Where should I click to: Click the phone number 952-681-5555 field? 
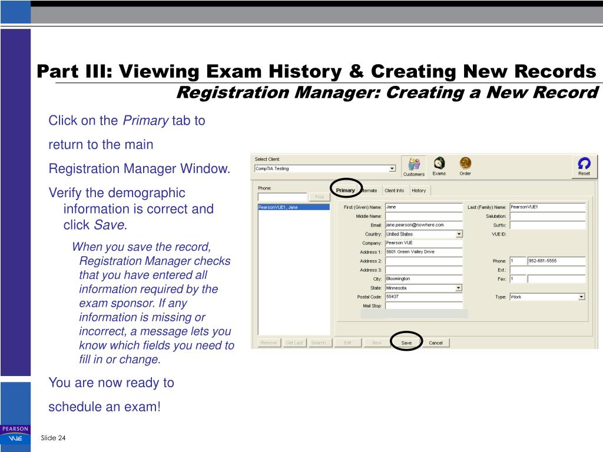pyautogui.click(x=556, y=261)
